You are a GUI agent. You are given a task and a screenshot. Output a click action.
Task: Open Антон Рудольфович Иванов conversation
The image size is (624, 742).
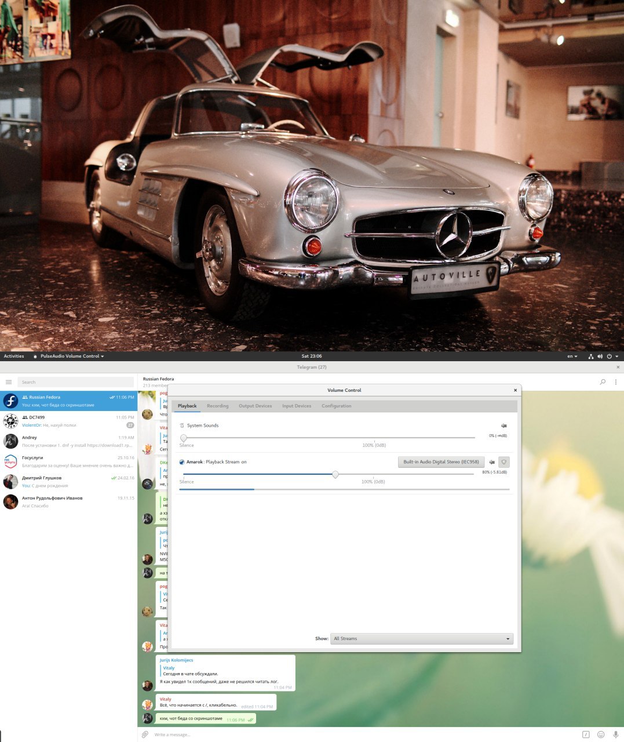68,502
